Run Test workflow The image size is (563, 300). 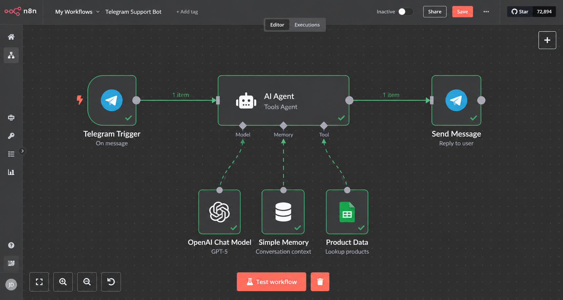click(x=271, y=282)
